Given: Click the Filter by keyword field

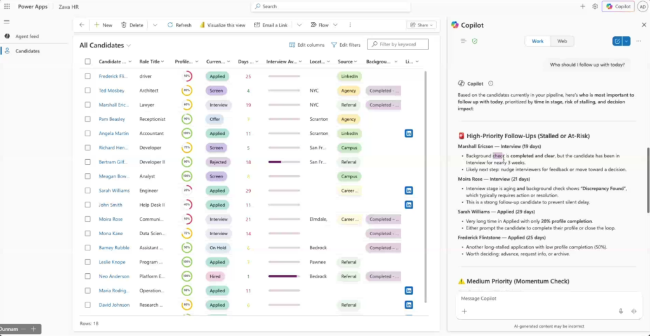Looking at the screenshot, I should tap(402, 44).
